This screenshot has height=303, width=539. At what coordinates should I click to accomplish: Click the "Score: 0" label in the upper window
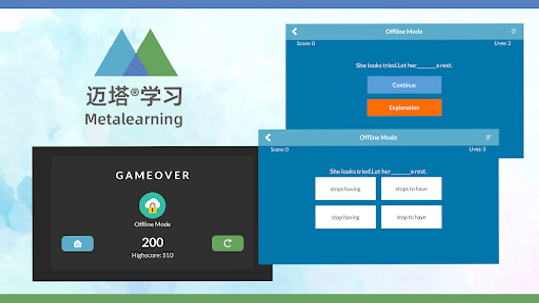[x=306, y=43]
